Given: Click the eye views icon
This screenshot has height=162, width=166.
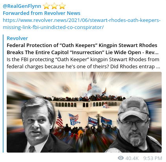Looking at the screenshot, I should coord(121,158).
